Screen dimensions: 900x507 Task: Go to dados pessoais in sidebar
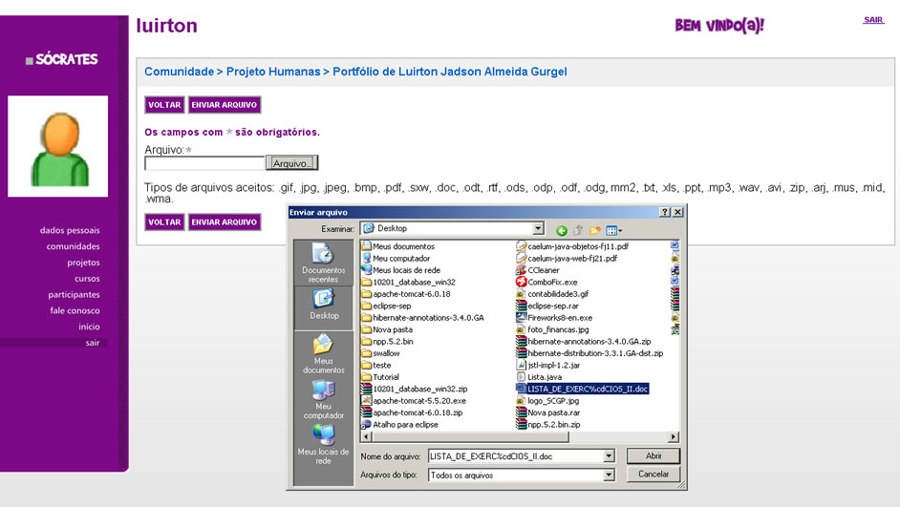[69, 230]
